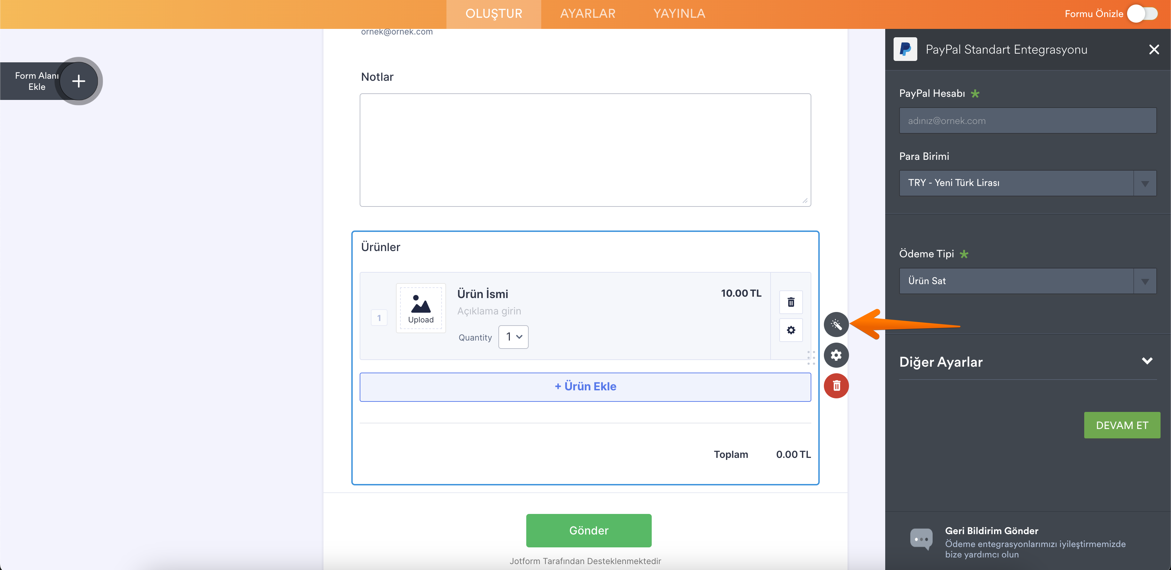Click product row trash icon

tap(790, 302)
